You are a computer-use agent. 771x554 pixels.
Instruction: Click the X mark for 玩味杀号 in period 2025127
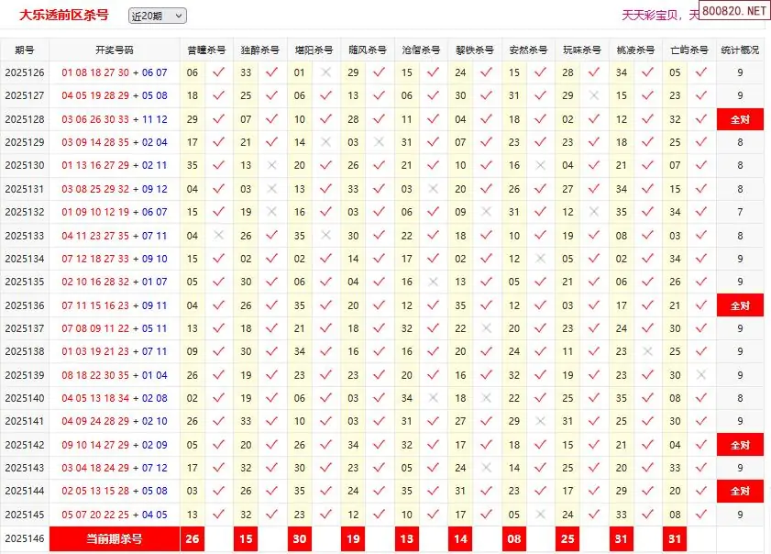coord(594,95)
